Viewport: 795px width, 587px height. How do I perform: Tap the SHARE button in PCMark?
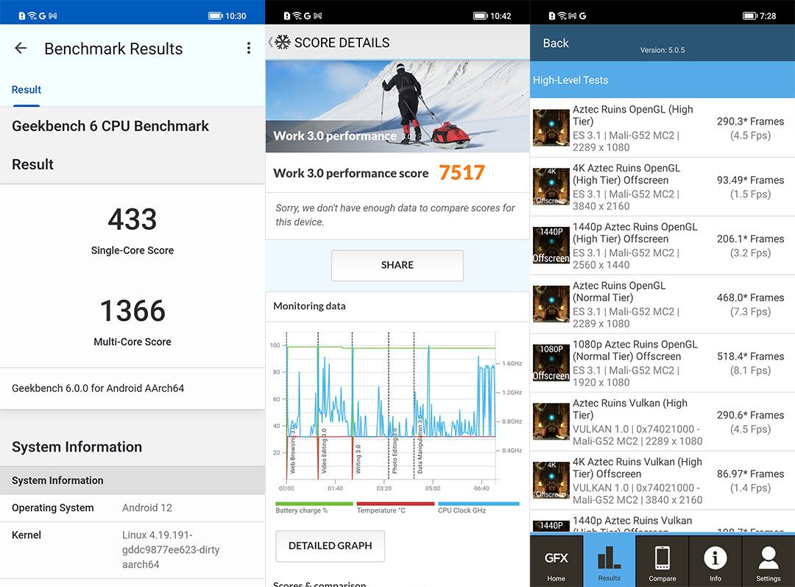coord(397,265)
